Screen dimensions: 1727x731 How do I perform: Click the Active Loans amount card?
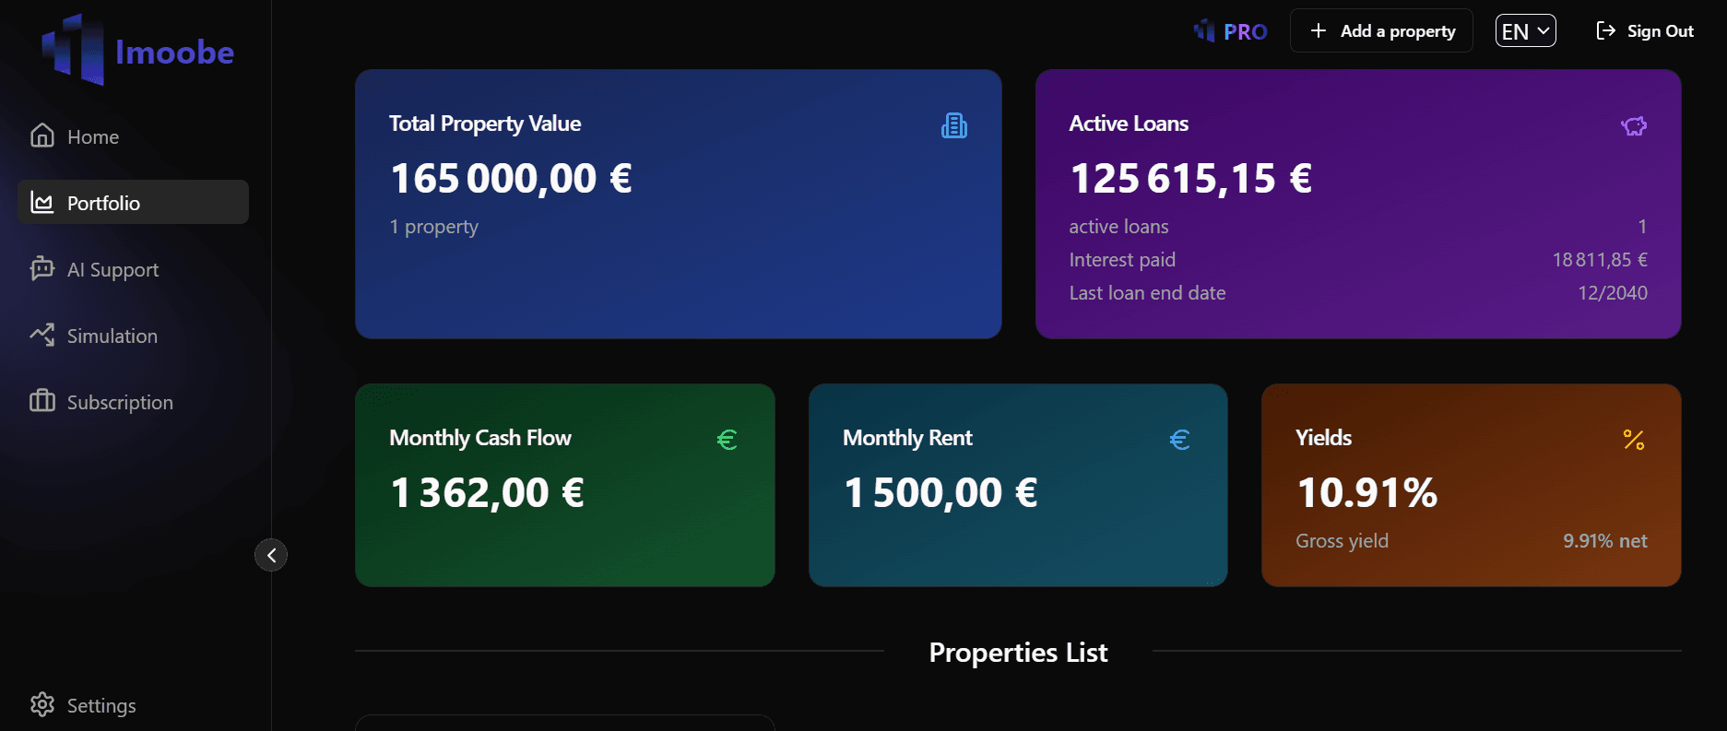coord(1358,204)
